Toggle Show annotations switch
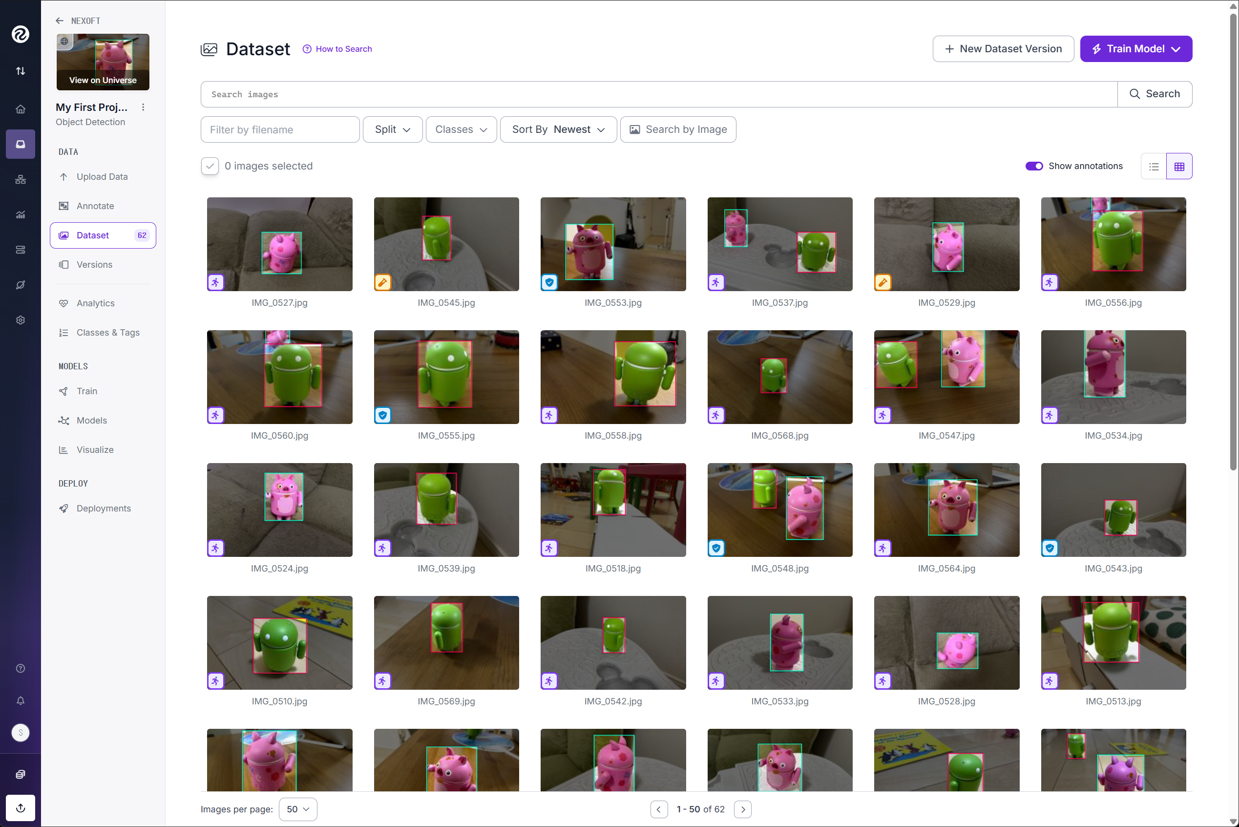Viewport: 1239px width, 827px height. coord(1033,166)
